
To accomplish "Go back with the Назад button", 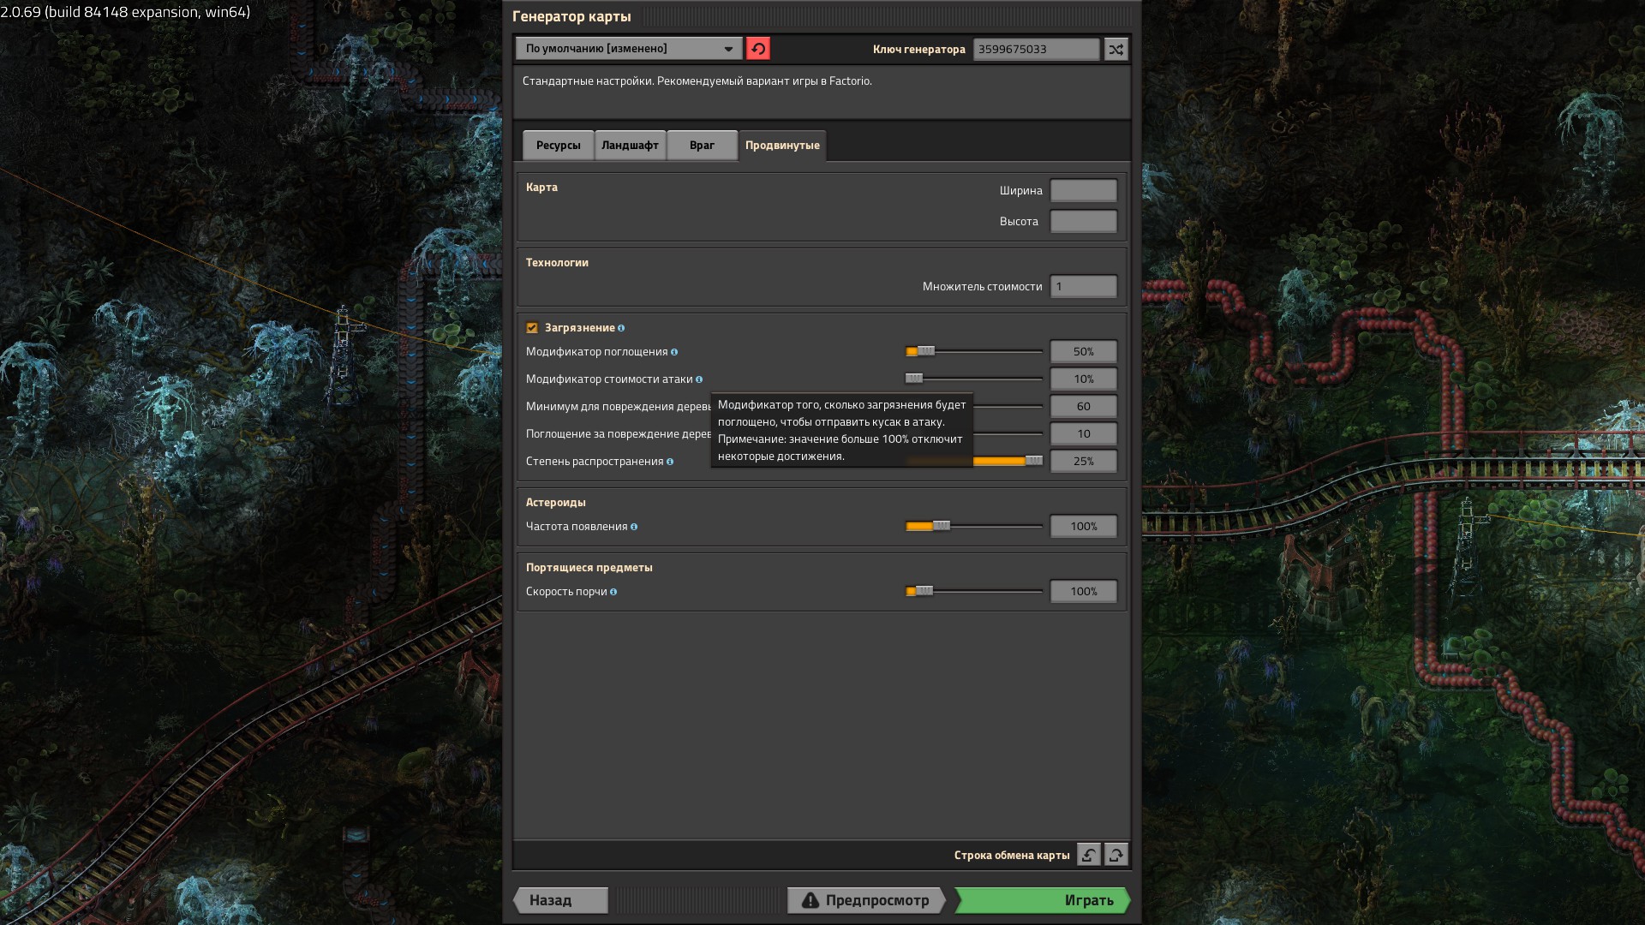I will 560,900.
